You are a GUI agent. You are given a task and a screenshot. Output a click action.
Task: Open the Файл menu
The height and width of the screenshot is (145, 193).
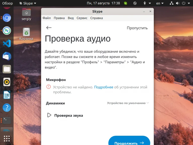point(46,18)
